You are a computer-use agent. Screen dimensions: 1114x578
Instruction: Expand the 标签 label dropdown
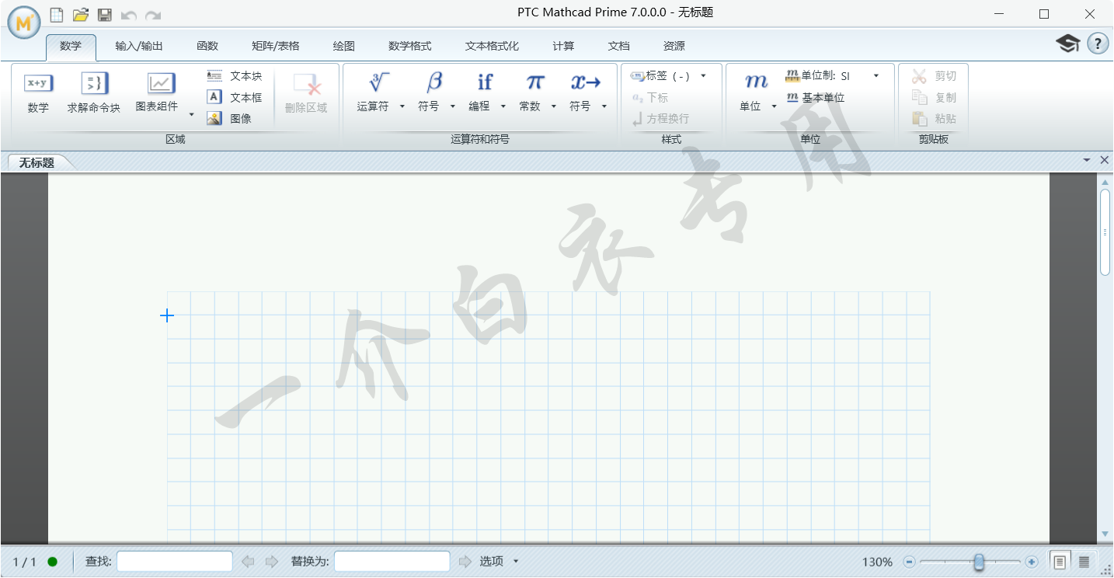point(703,76)
